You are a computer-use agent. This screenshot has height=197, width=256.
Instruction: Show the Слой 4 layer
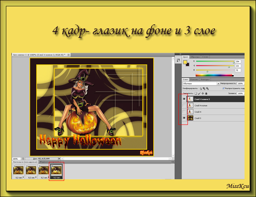click(x=184, y=112)
